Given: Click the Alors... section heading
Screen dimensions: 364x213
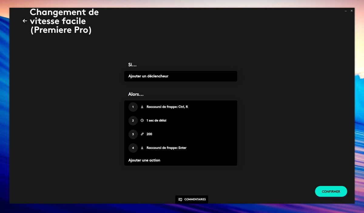Looking at the screenshot, I should [x=136, y=94].
